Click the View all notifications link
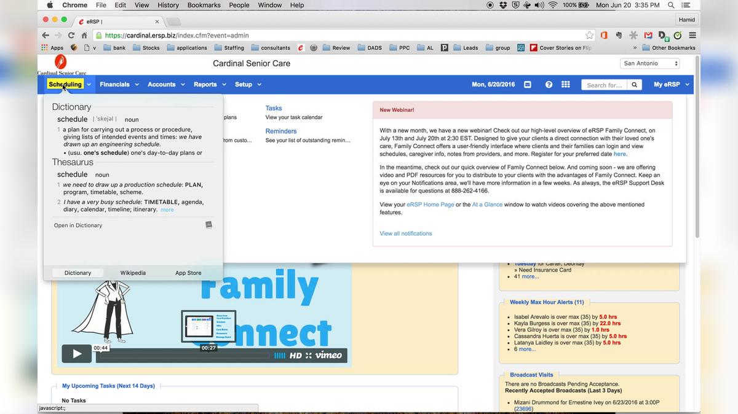This screenshot has height=414, width=738. point(405,233)
